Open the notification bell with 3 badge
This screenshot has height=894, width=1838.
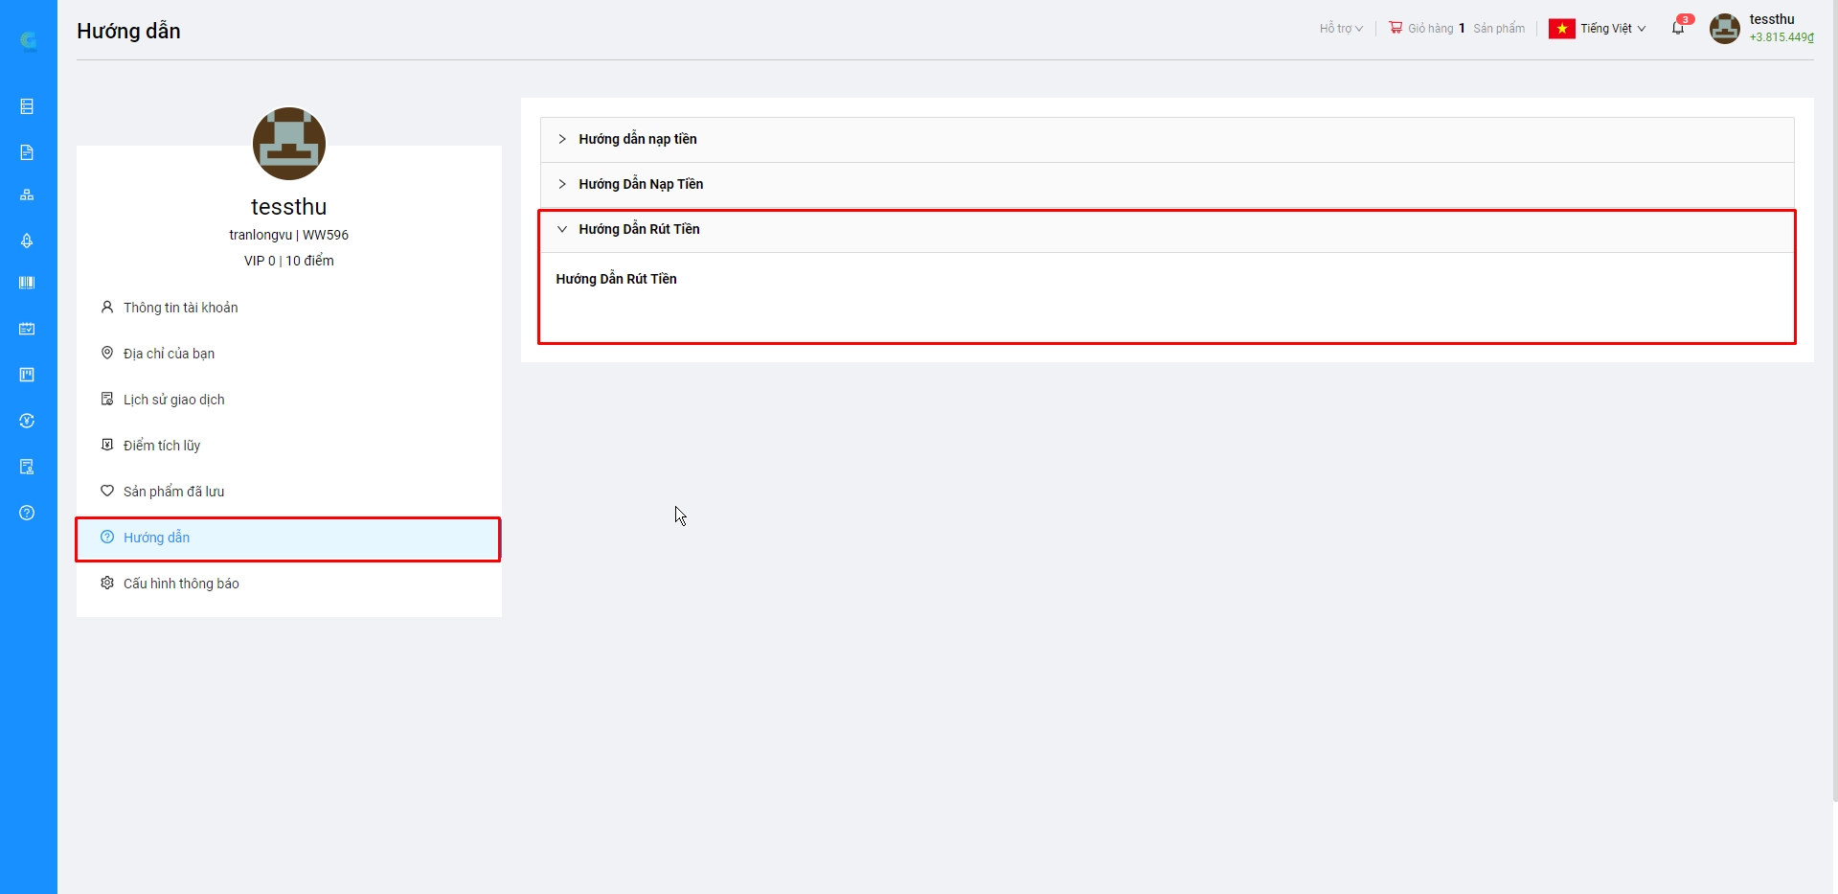tap(1678, 28)
